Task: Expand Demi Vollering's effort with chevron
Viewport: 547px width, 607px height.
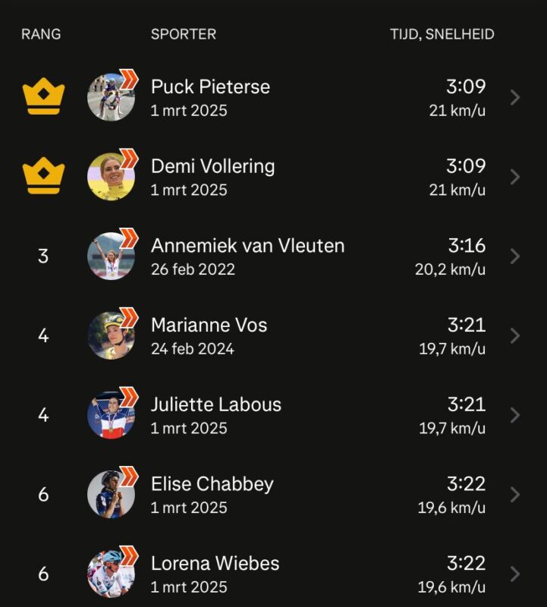Action: point(515,177)
